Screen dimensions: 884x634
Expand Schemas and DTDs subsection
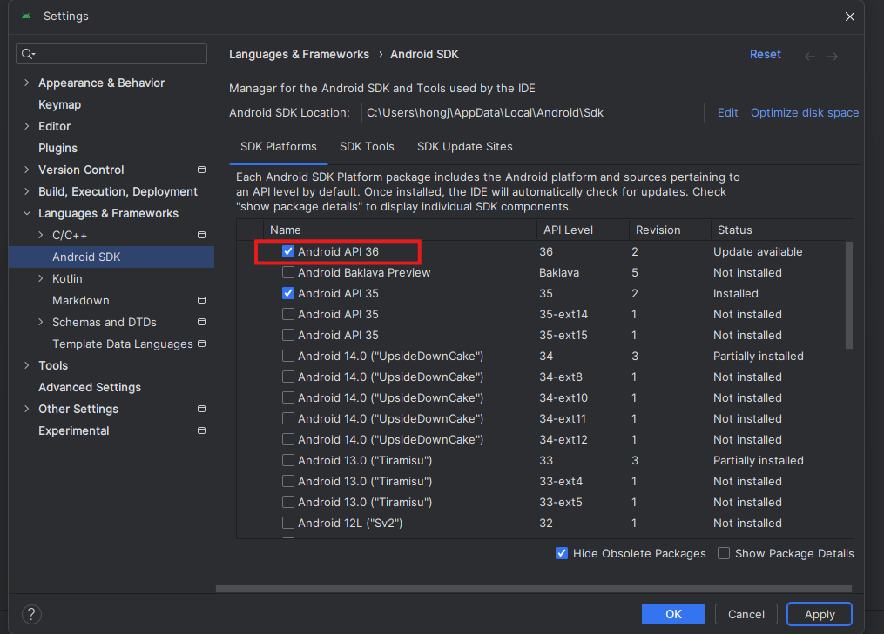(x=41, y=322)
